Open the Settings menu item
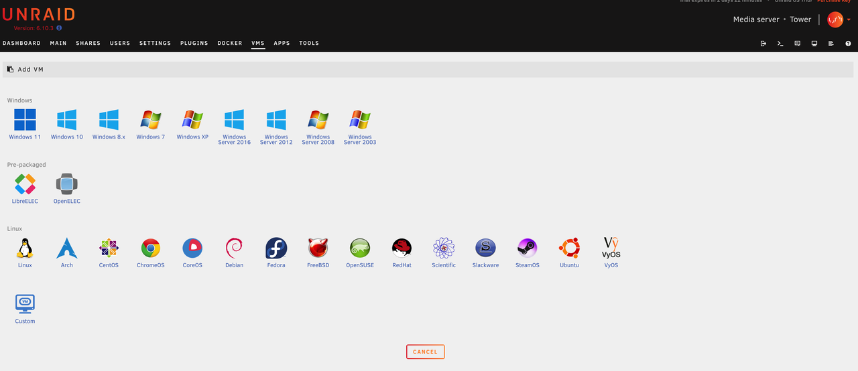 pyautogui.click(x=155, y=44)
